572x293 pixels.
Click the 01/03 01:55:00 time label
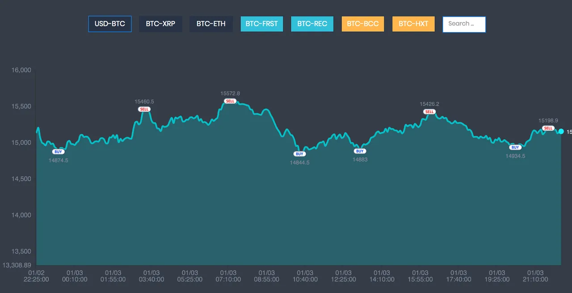[114, 276]
